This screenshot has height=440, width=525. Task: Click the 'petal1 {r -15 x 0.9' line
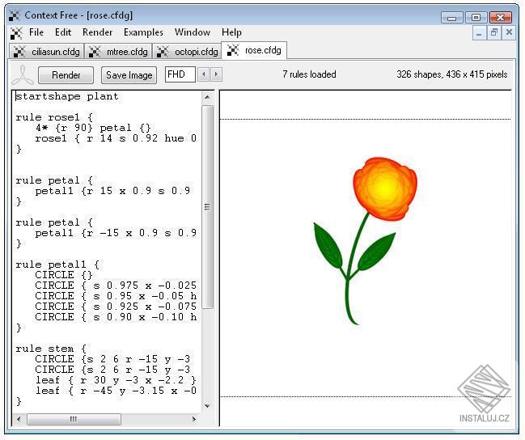pyautogui.click(x=116, y=233)
